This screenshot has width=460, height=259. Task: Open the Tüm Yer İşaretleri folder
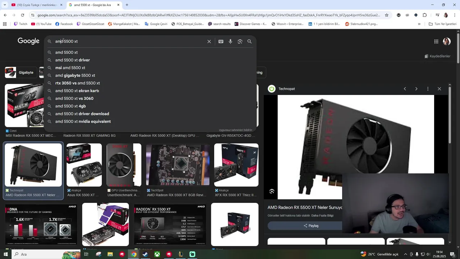tap(442, 24)
